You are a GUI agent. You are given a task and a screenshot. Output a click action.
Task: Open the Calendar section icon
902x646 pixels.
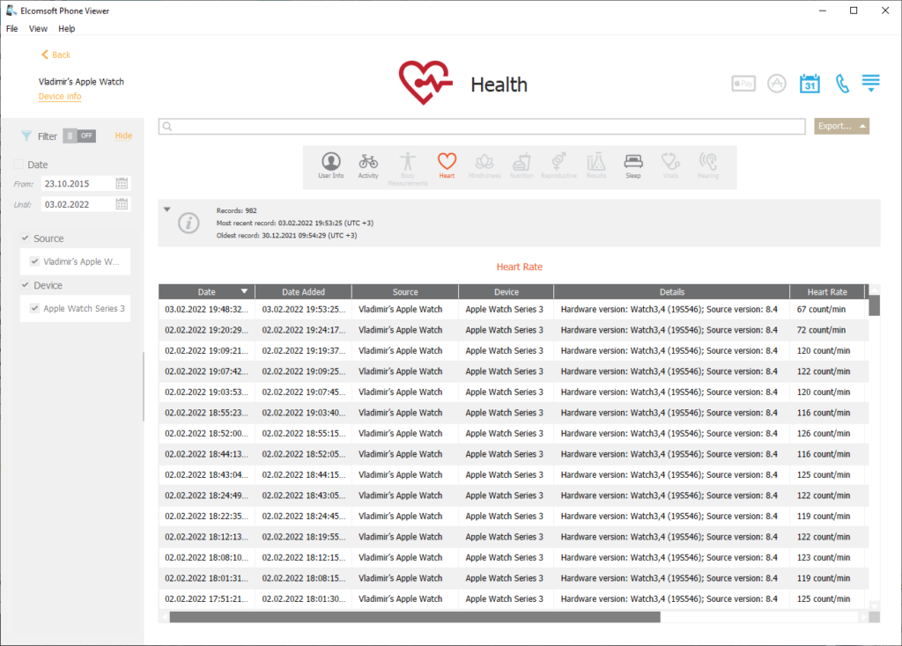tap(810, 84)
